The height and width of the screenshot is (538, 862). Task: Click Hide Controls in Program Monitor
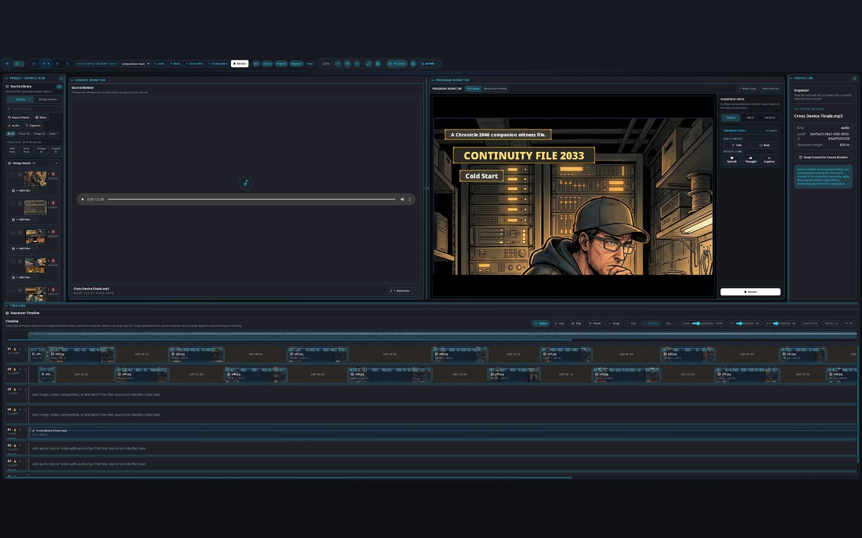tap(770, 88)
